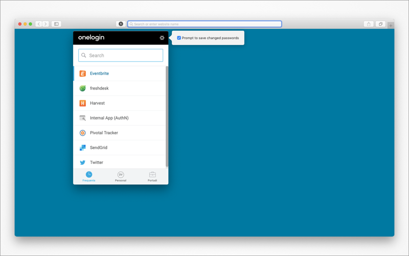This screenshot has width=409, height=256.
Task: Click the SendGrid blue squares icon
Action: point(82,147)
